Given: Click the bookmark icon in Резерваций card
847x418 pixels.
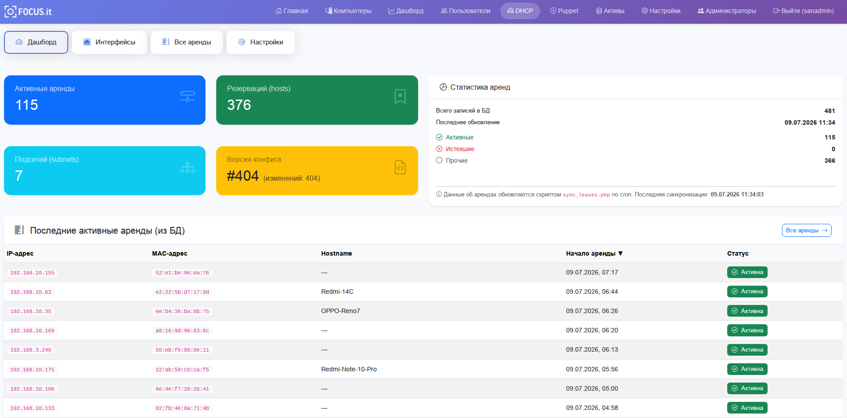Looking at the screenshot, I should 400,96.
